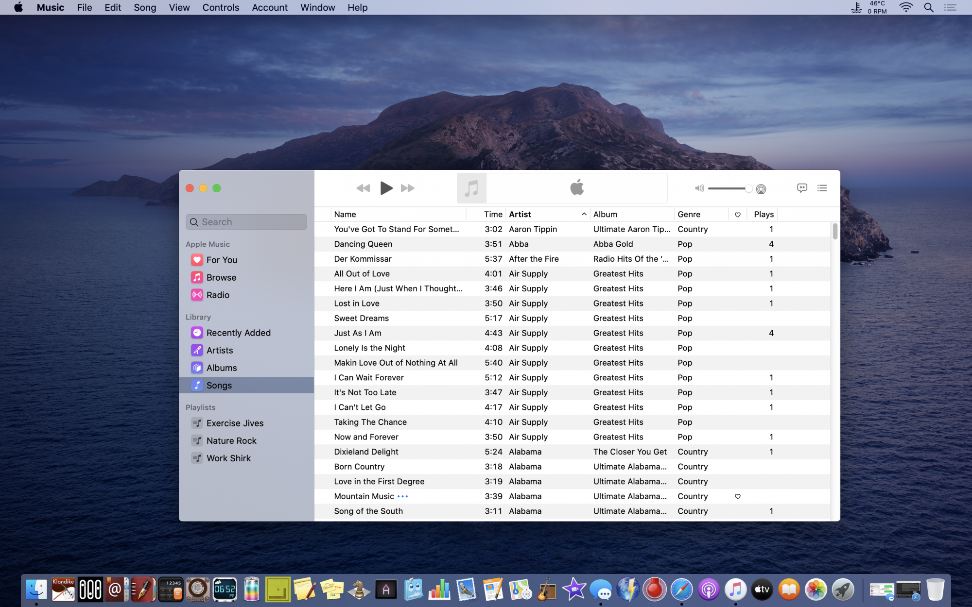Select the Exercise Jives playlist
Image resolution: width=972 pixels, height=607 pixels.
click(x=235, y=423)
